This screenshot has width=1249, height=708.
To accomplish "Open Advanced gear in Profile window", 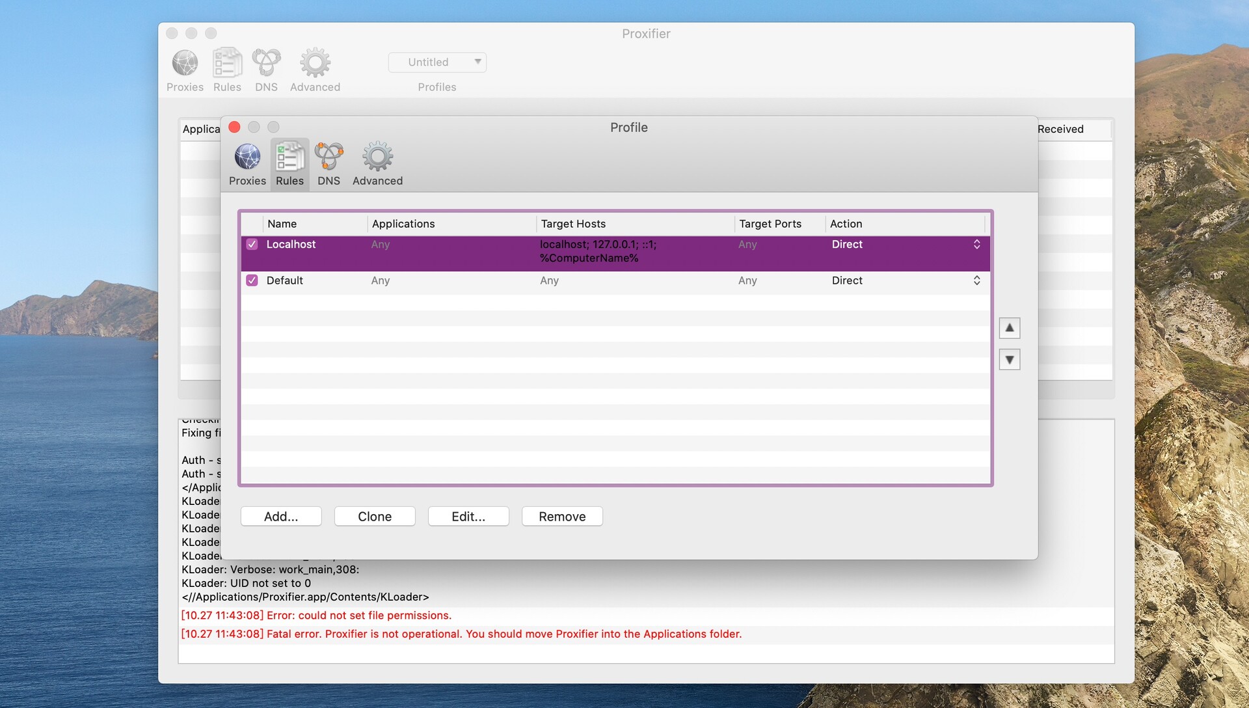I will (x=377, y=164).
